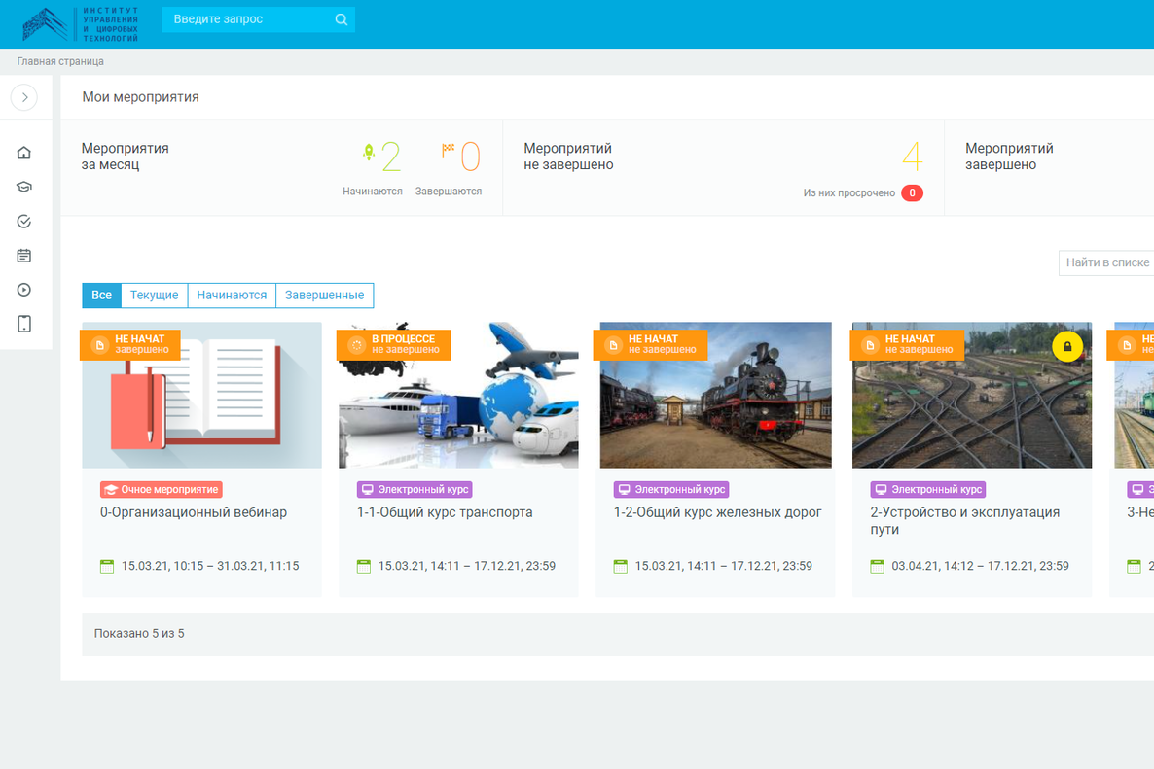Open 1-2-Общий курс железных дорог title
The width and height of the screenshot is (1154, 769).
(717, 512)
